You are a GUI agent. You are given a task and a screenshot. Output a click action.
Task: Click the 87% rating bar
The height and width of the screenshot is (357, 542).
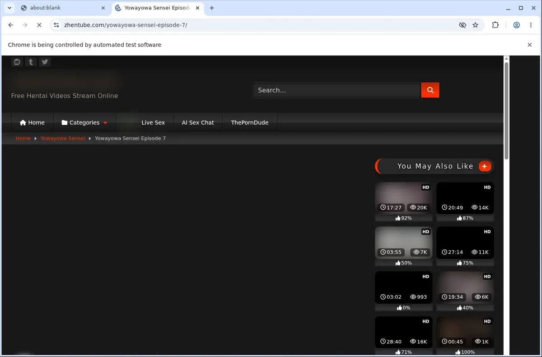tap(465, 218)
